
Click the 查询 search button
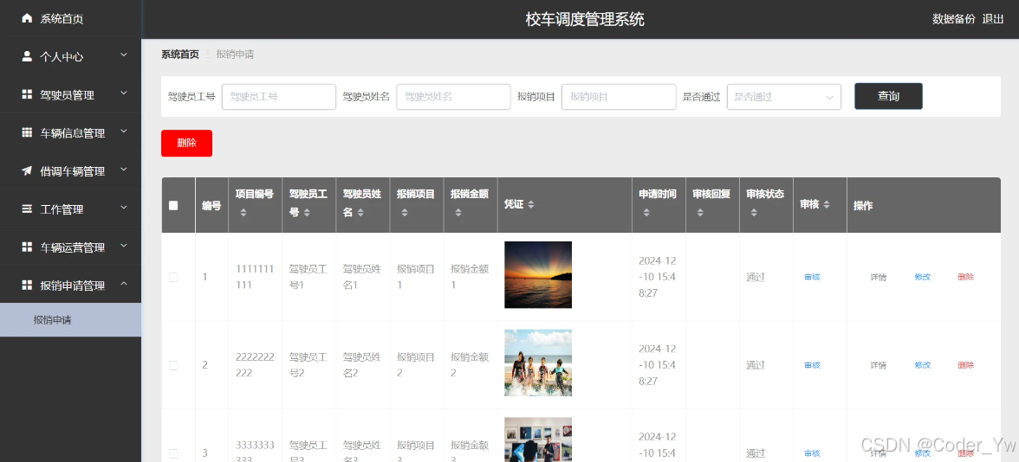coord(888,96)
